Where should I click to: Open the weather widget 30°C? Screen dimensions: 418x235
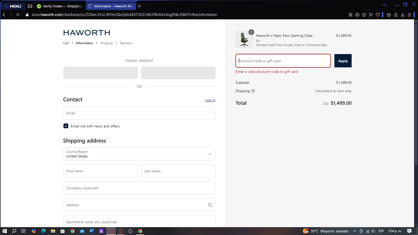(x=325, y=231)
